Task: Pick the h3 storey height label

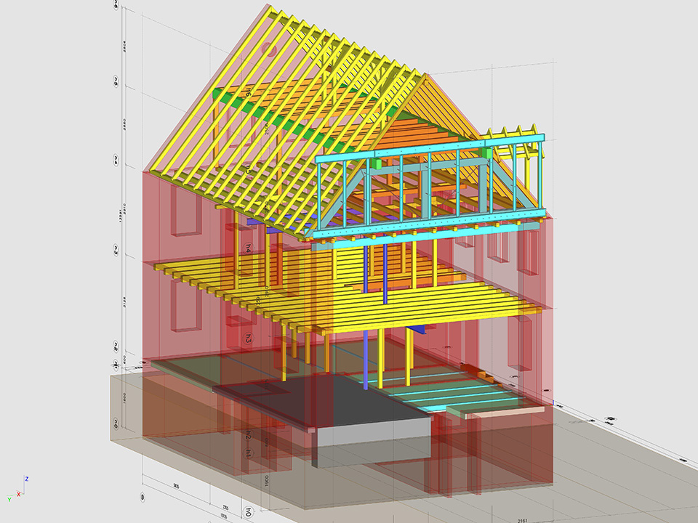Action: coord(248,338)
